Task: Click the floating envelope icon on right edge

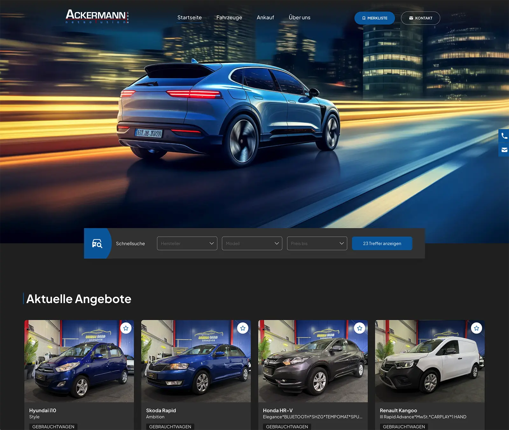Action: tap(504, 150)
